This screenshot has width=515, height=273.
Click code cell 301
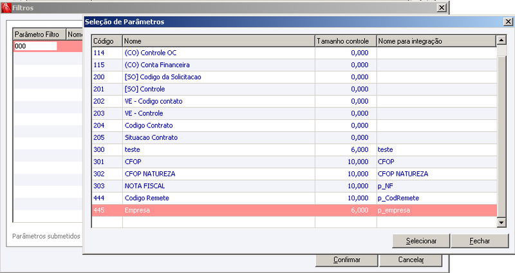[x=107, y=162]
